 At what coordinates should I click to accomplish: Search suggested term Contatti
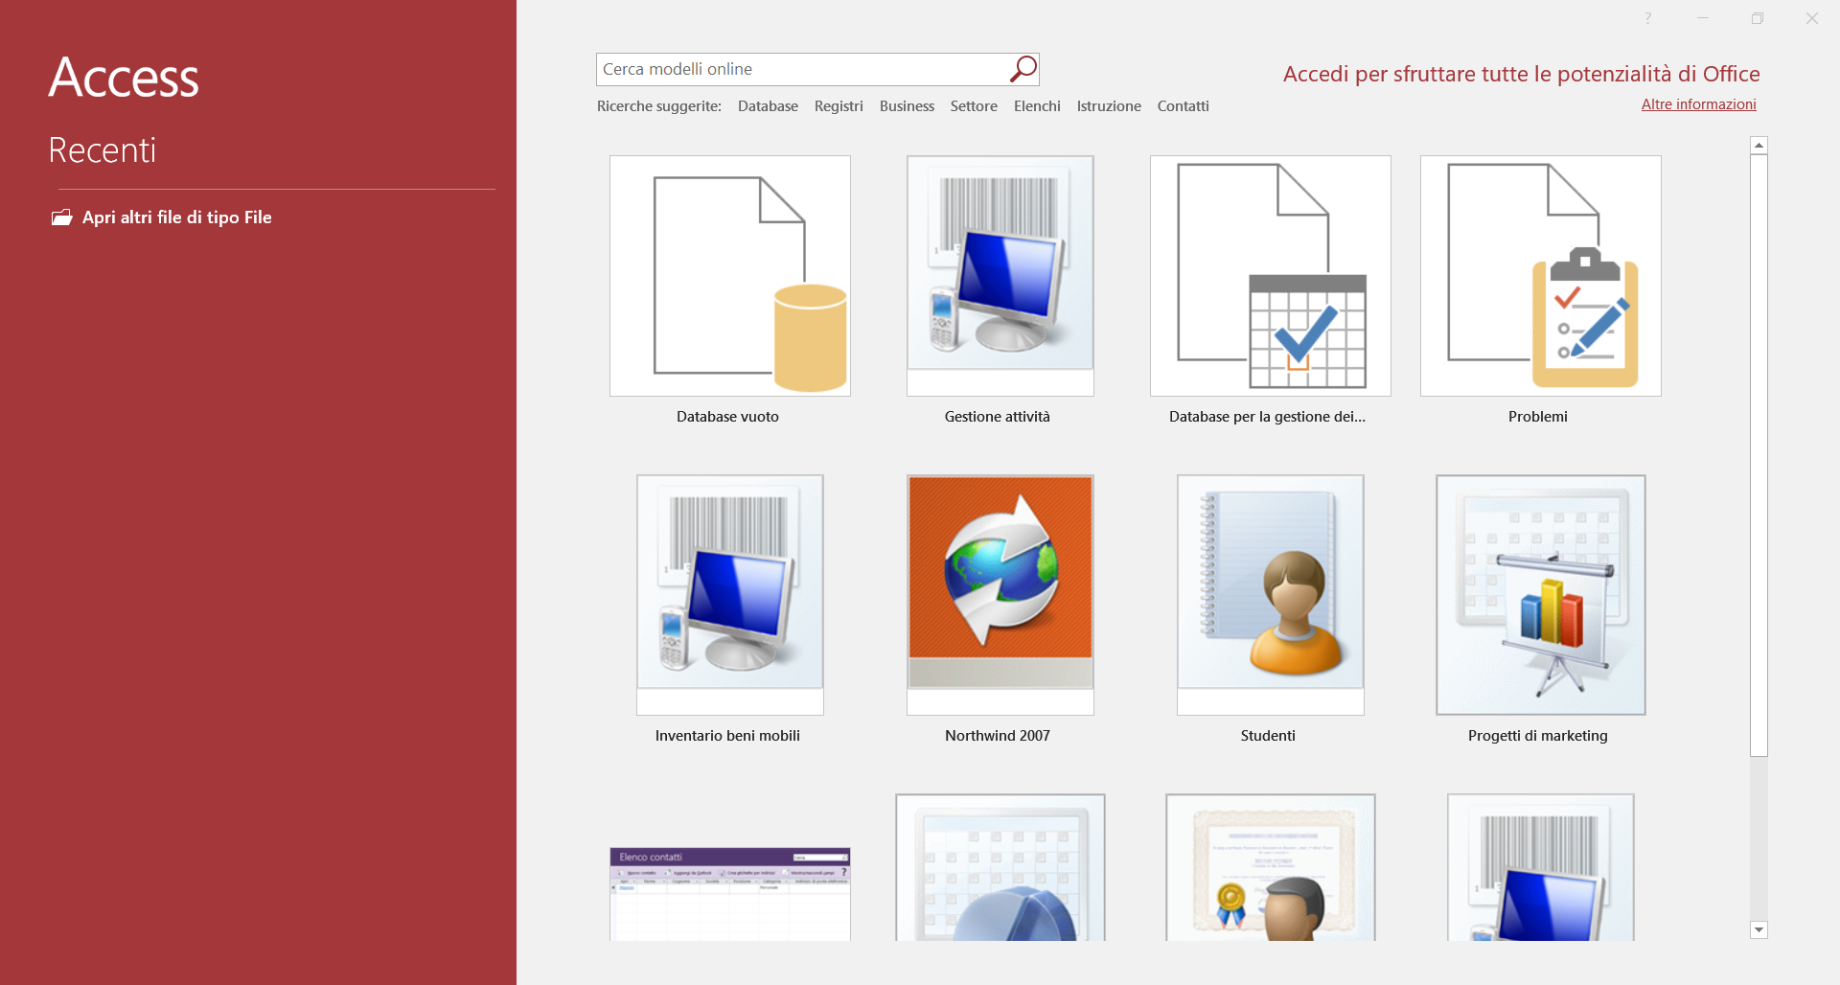[1183, 106]
